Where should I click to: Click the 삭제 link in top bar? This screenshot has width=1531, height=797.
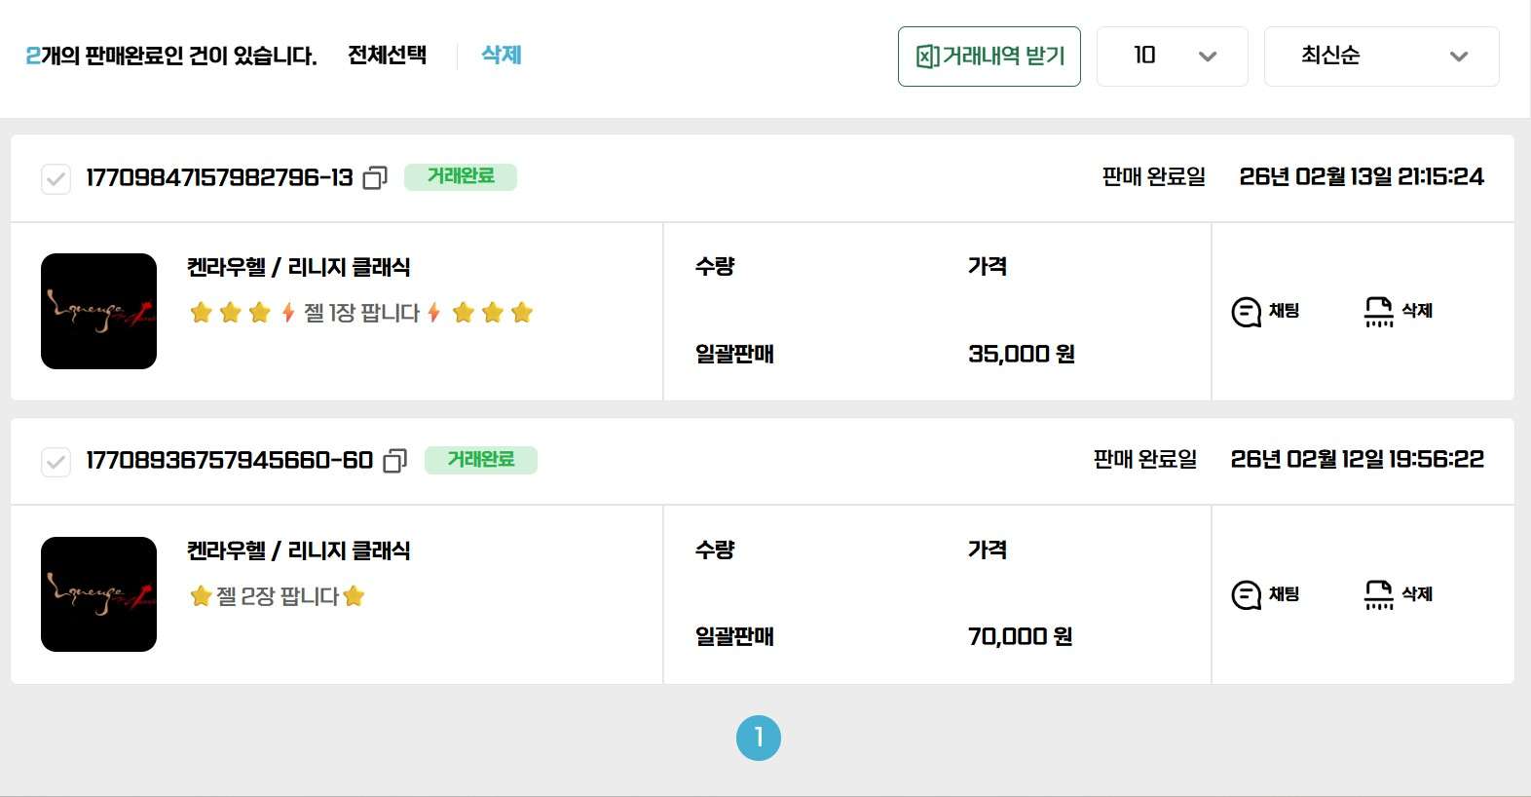(x=502, y=55)
